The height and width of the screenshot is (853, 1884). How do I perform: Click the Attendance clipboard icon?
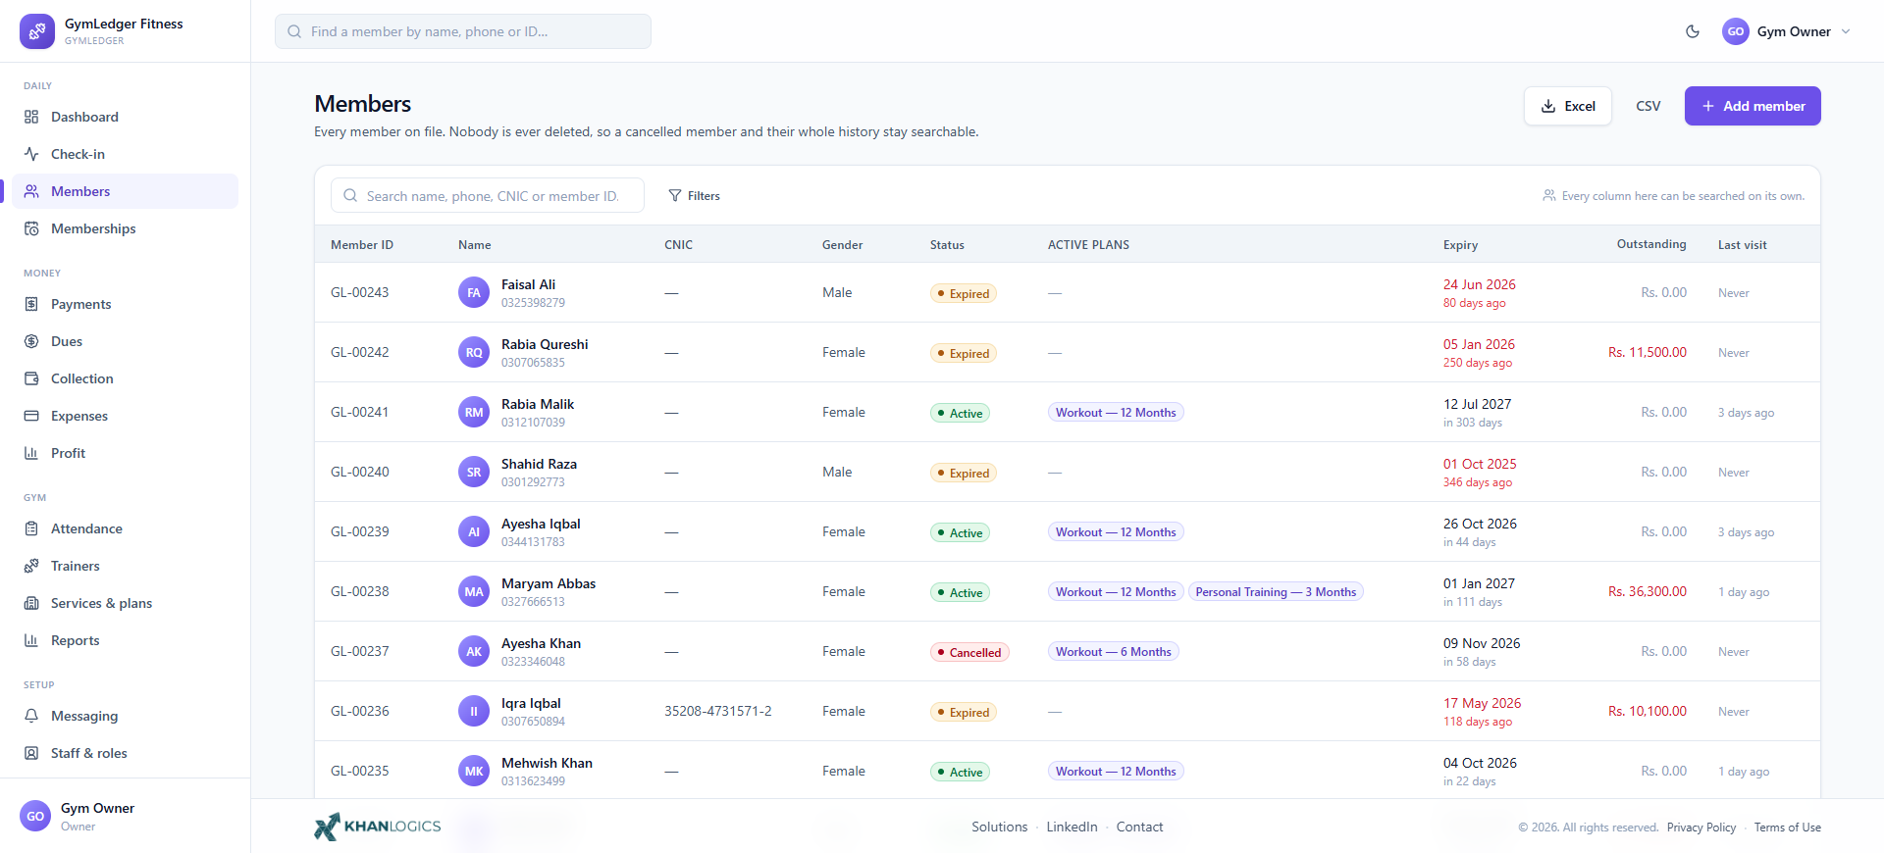click(31, 528)
